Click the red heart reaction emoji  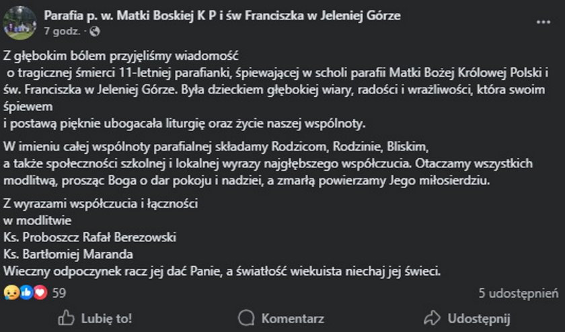[x=40, y=293]
